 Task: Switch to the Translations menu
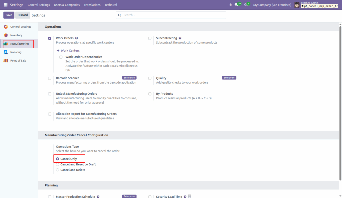92,5
